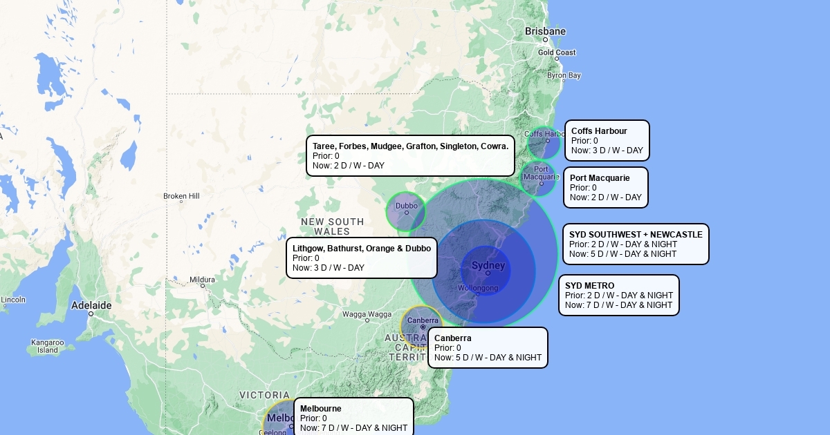The width and height of the screenshot is (830, 435).
Task: Select the Coffs Harbour coverage circle
Action: pos(544,143)
